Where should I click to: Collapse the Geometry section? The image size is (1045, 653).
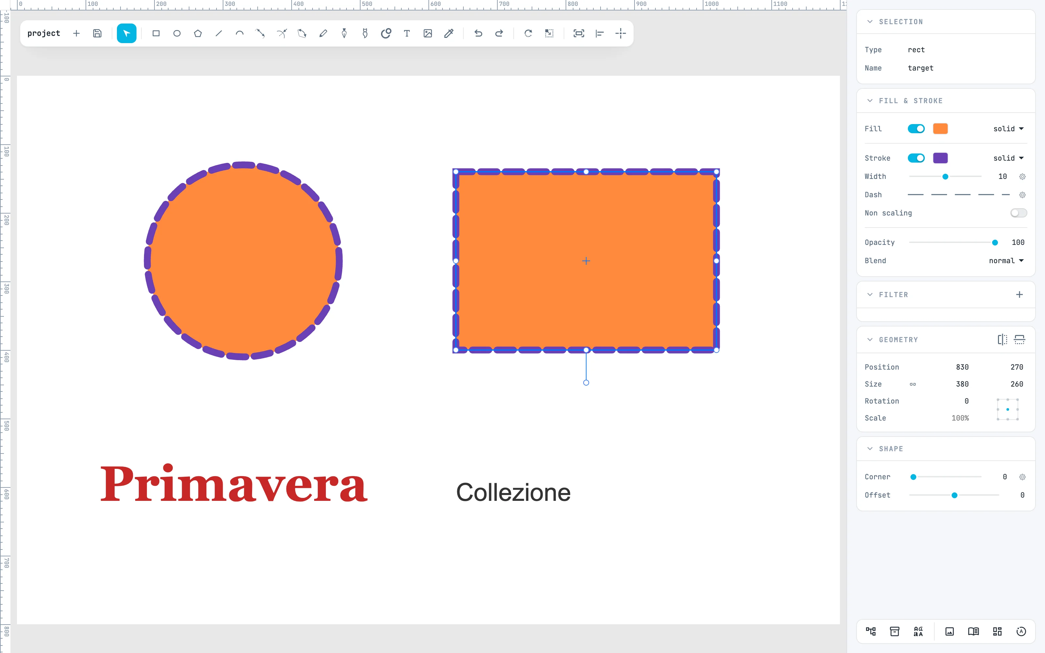[870, 340]
